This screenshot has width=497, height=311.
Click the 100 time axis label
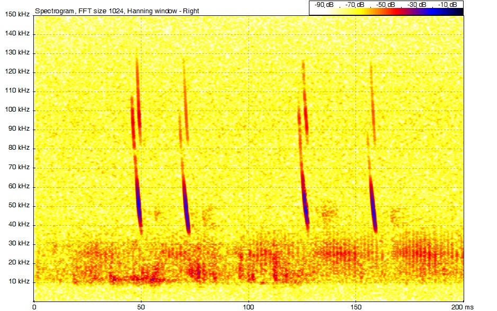[x=248, y=307]
